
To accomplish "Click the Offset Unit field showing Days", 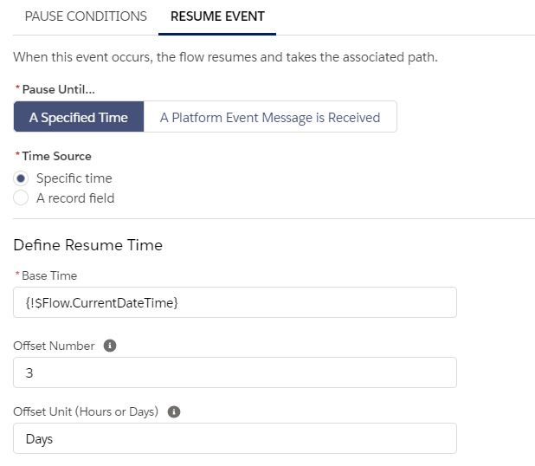I will (235, 438).
